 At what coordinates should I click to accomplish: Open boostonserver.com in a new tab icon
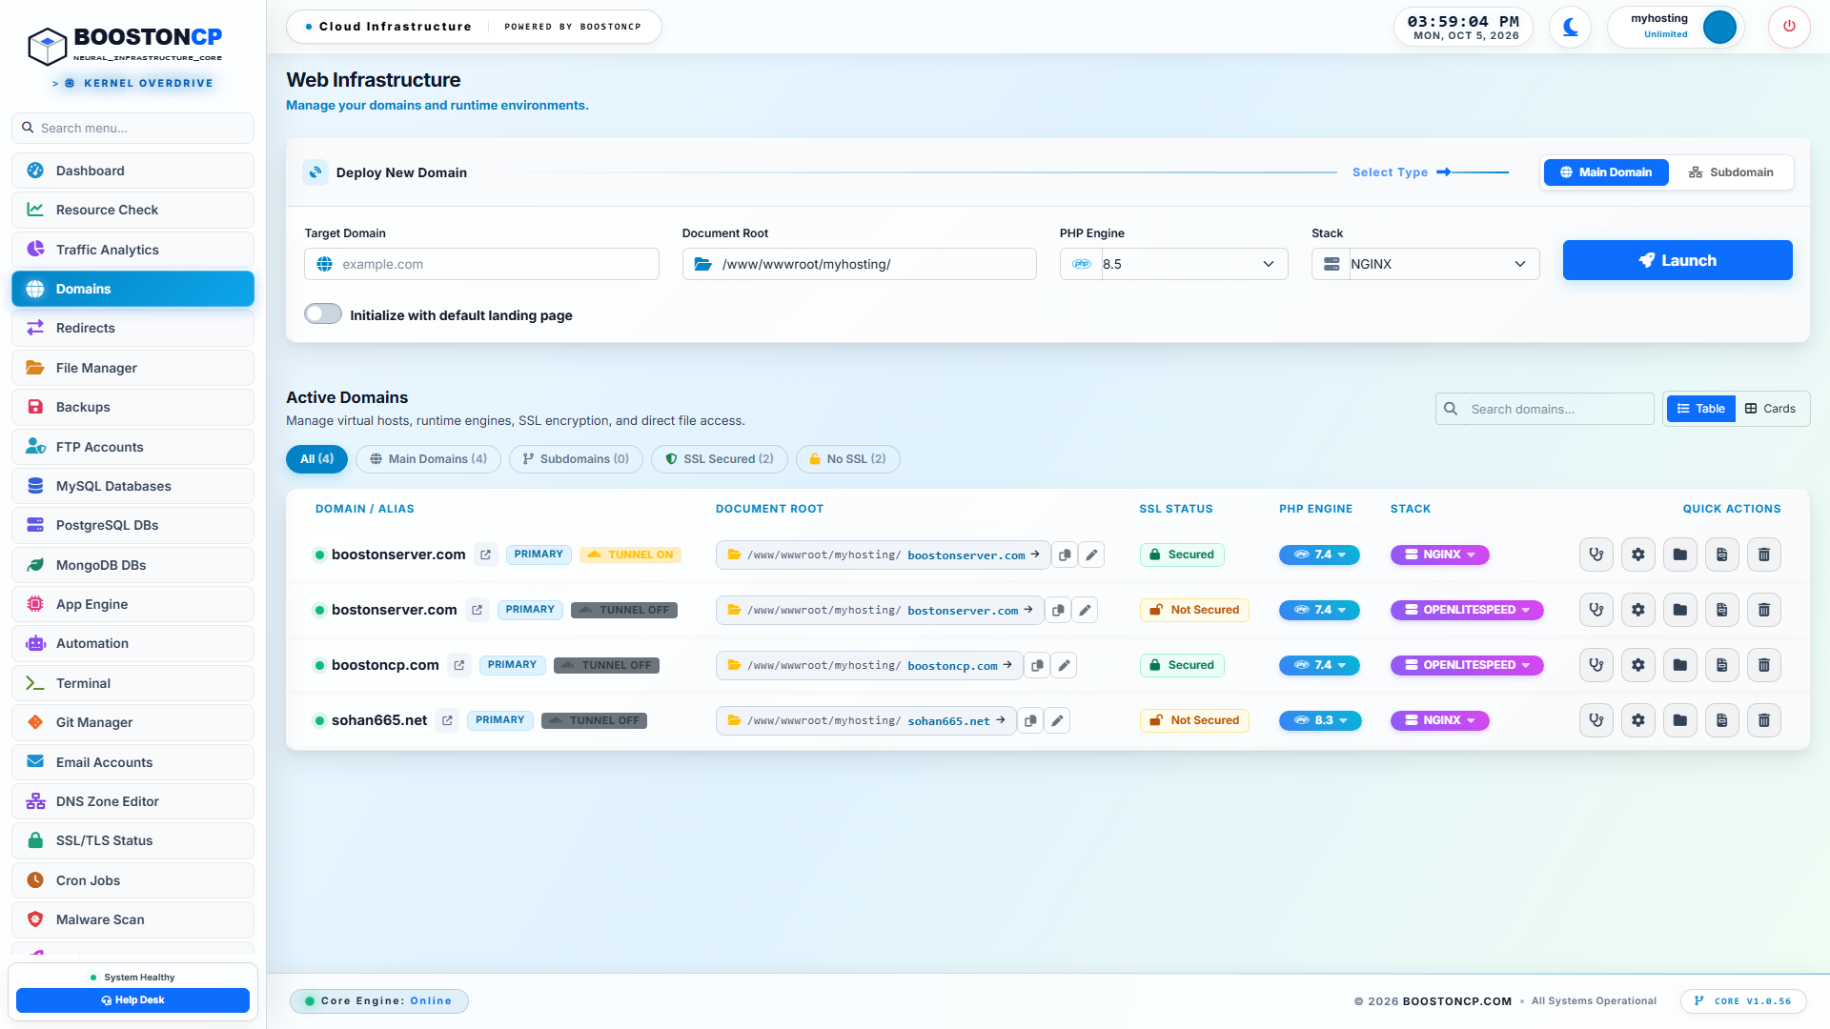[x=486, y=555]
